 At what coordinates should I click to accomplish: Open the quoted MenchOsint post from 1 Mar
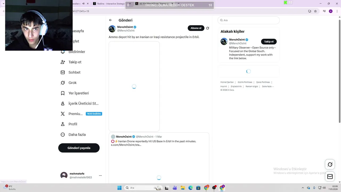(x=159, y=158)
